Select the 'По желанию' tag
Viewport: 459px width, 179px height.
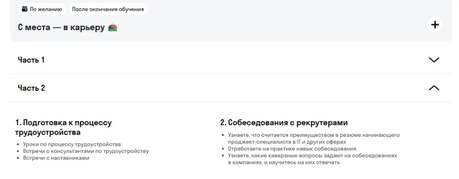coord(42,9)
